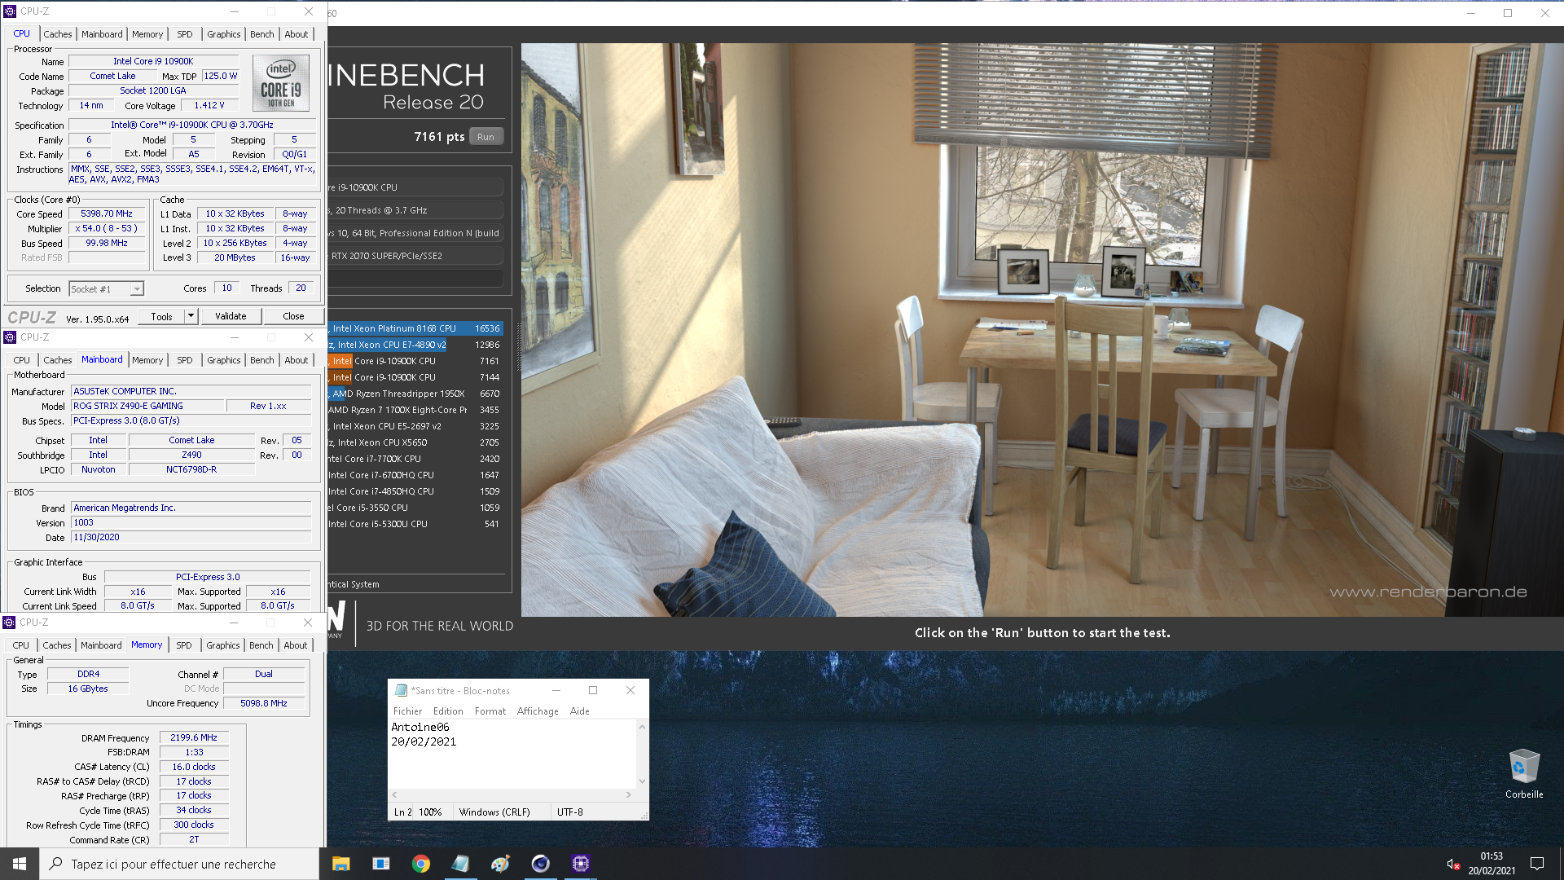Viewport: 1564px width, 880px height.
Task: Select the Intel Xeon Platinum 8168 ranking row
Action: pyautogui.click(x=415, y=328)
